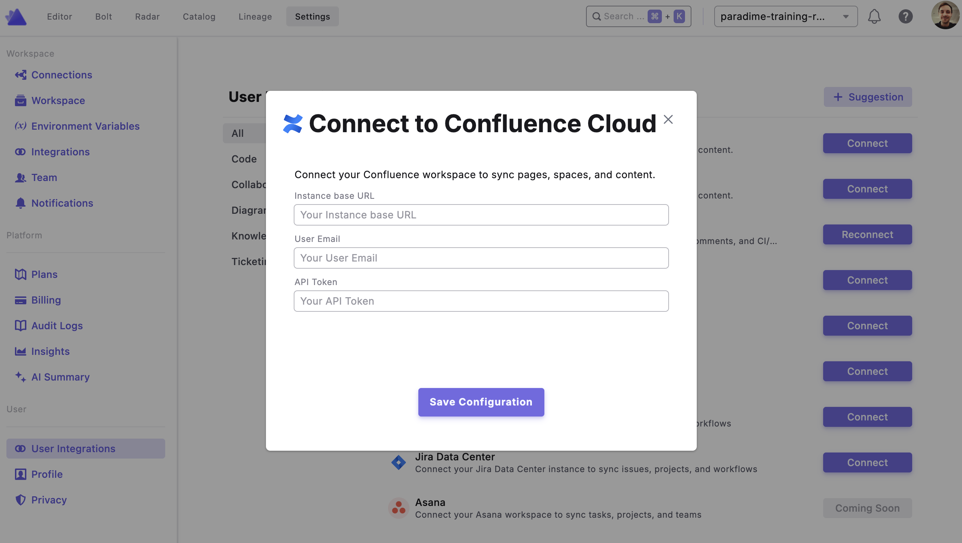Open the help question mark icon
The width and height of the screenshot is (962, 543).
[x=905, y=16]
